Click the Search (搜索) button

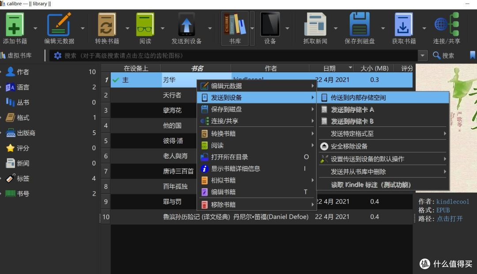(443, 56)
